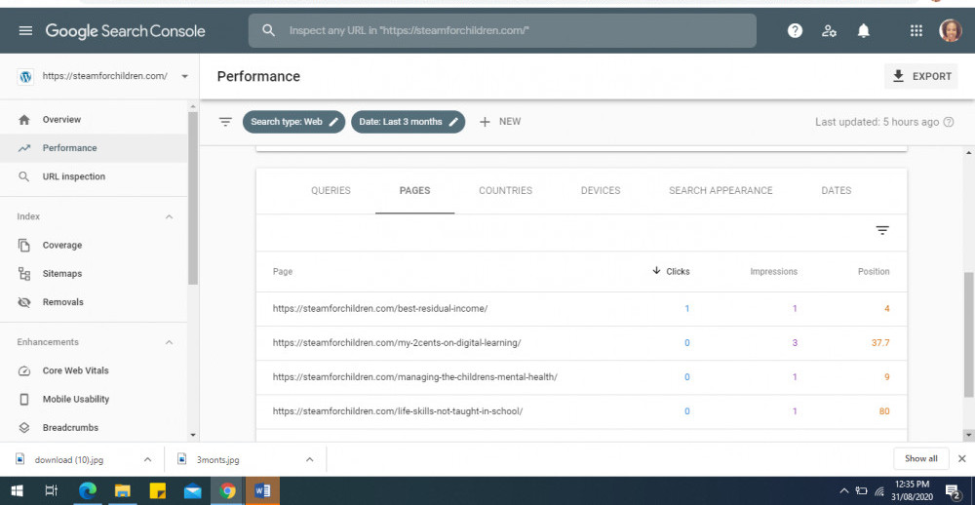The height and width of the screenshot is (505, 975).
Task: Click the help icon next to Last updated
Action: tap(949, 122)
